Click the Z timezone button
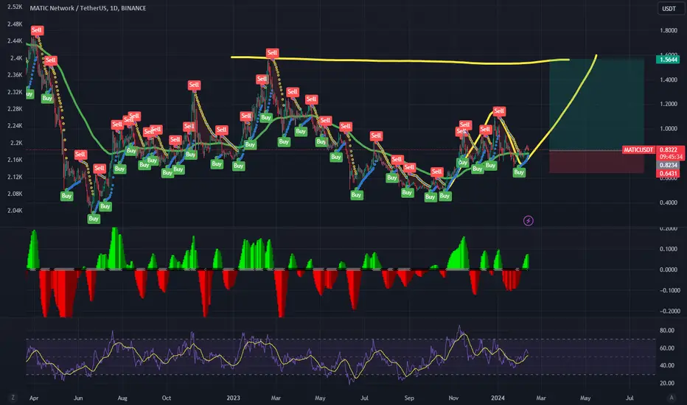Viewport: 687px width, 405px height. [13, 398]
